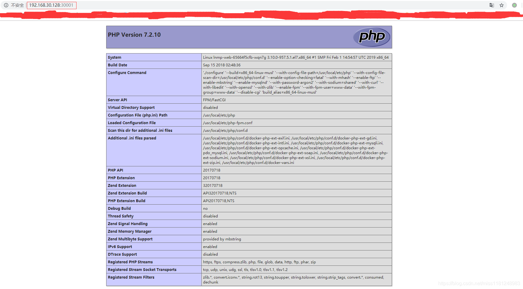Select the 'System' row label
Image resolution: width=523 pixels, height=289 pixels.
[114, 57]
